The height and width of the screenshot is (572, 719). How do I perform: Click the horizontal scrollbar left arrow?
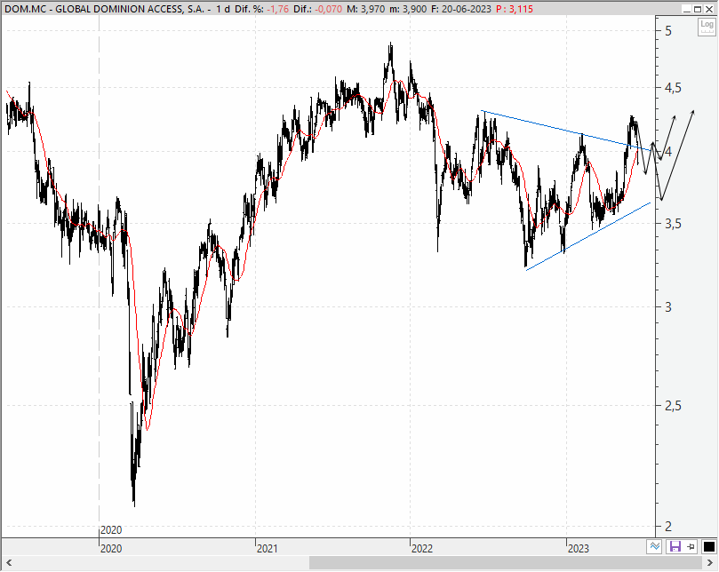coord(9,562)
